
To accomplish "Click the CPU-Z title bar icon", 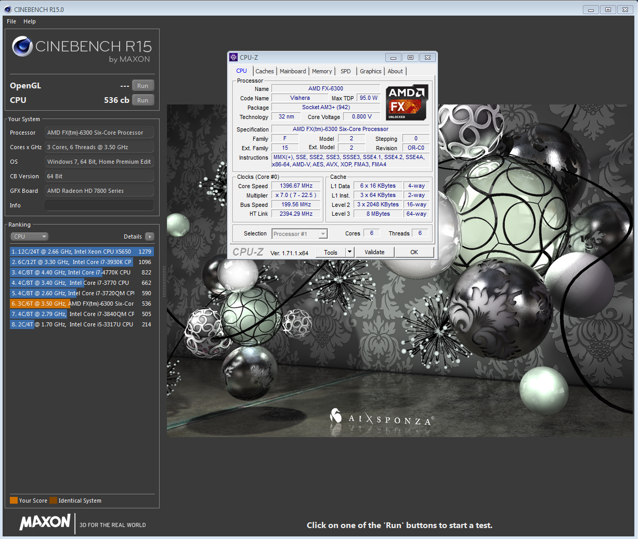I will (x=235, y=58).
